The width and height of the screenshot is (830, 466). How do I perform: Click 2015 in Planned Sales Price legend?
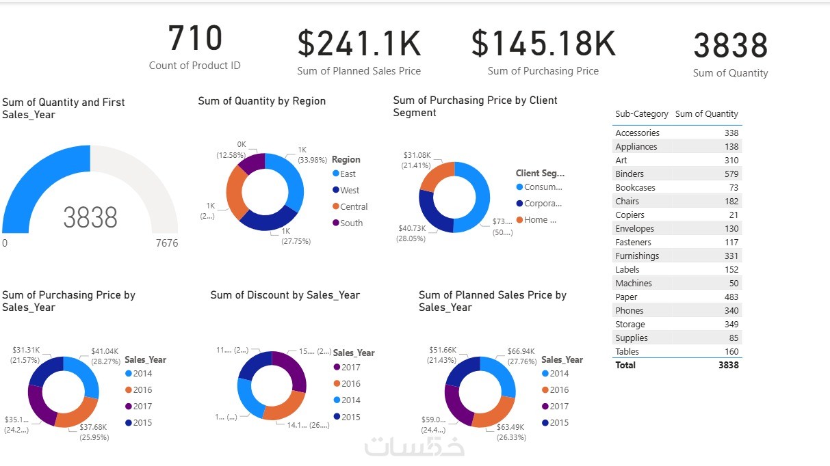pos(559,423)
